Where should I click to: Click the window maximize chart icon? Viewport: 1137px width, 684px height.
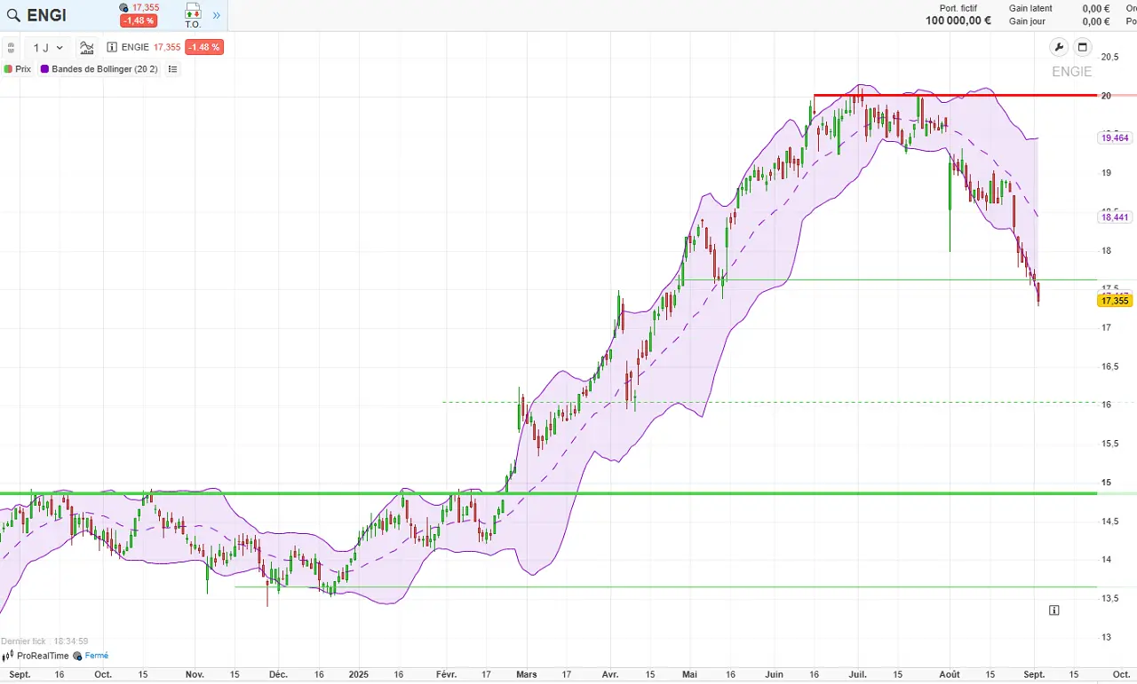tap(1082, 47)
